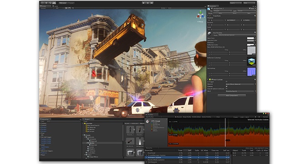Select the Hierarchy panel tab
Screen dimensions: 296x164
tap(45, 119)
